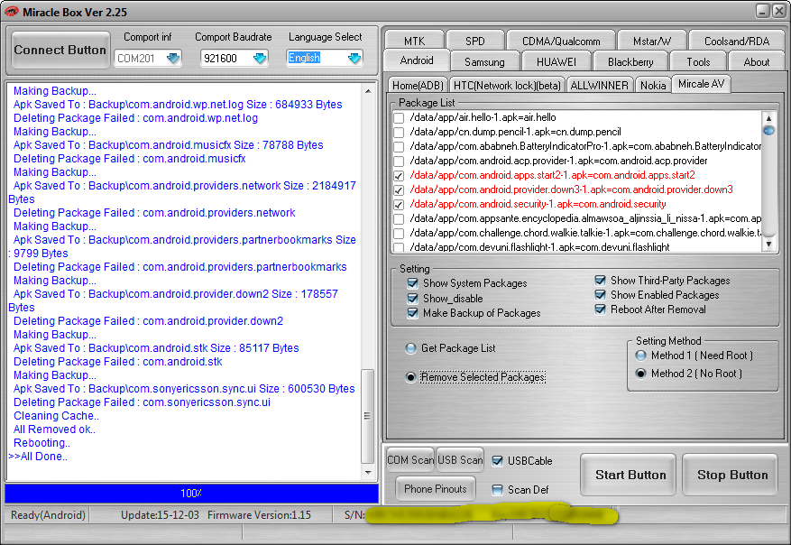Image resolution: width=791 pixels, height=545 pixels.
Task: Select the Coolsand/RDA tab
Action: click(x=737, y=41)
